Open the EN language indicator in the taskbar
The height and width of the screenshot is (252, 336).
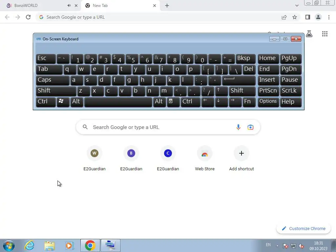268,245
